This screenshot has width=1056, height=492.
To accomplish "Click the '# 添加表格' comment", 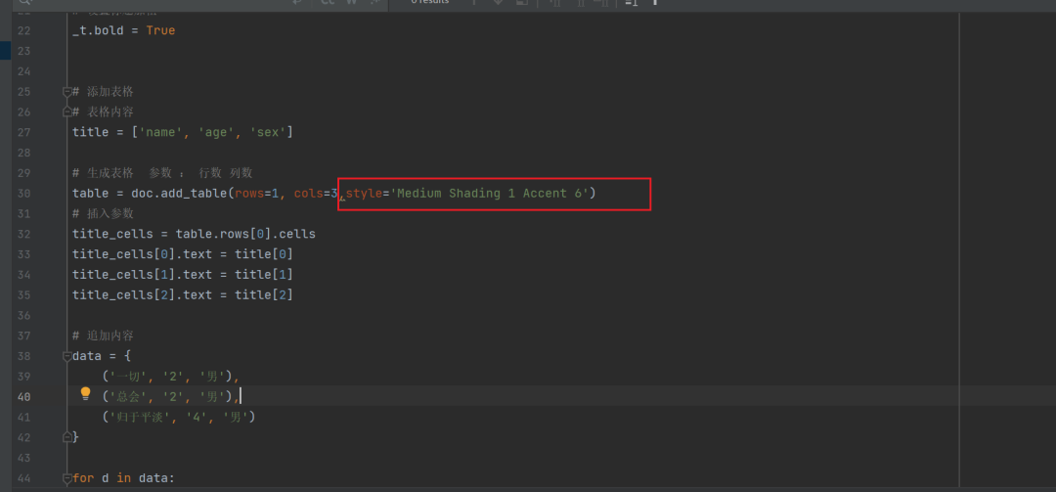I will (x=103, y=92).
